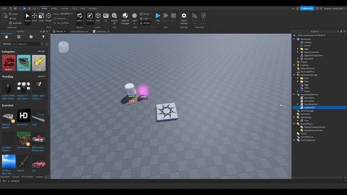Click Import 3D icon
The height and width of the screenshot is (195, 347).
114,18
